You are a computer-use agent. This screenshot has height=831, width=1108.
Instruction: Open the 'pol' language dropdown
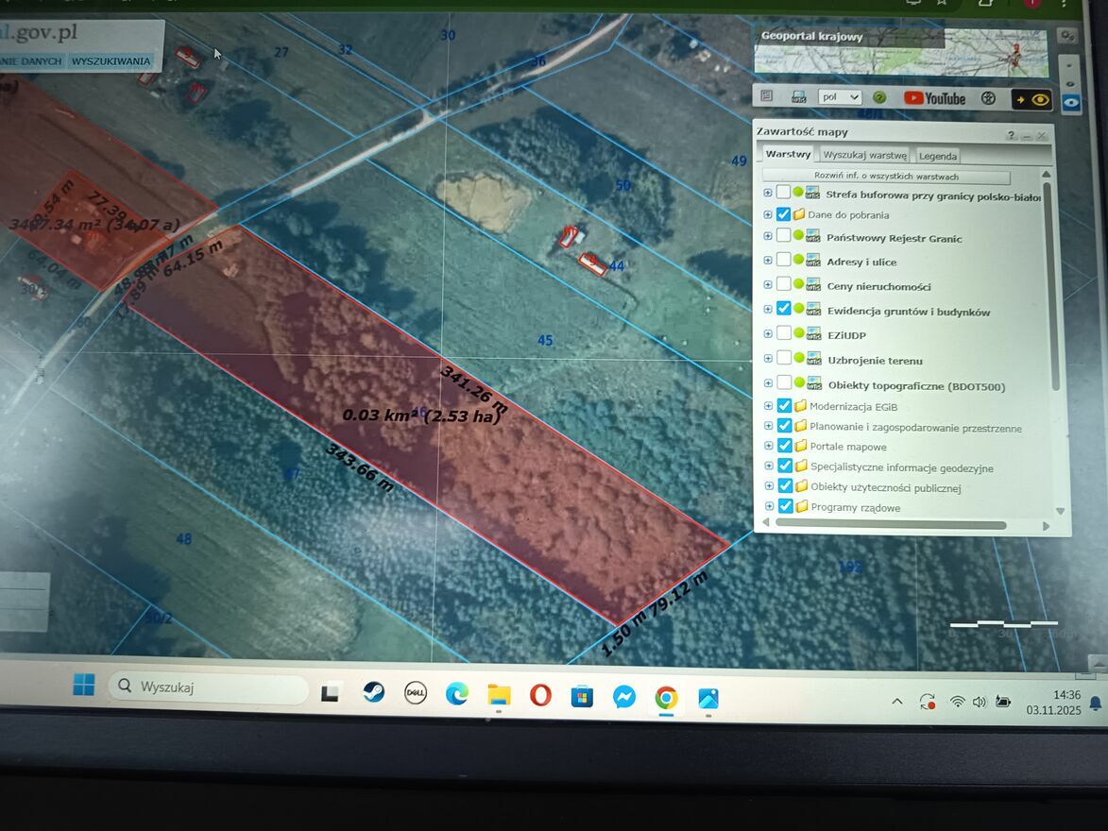click(x=840, y=97)
